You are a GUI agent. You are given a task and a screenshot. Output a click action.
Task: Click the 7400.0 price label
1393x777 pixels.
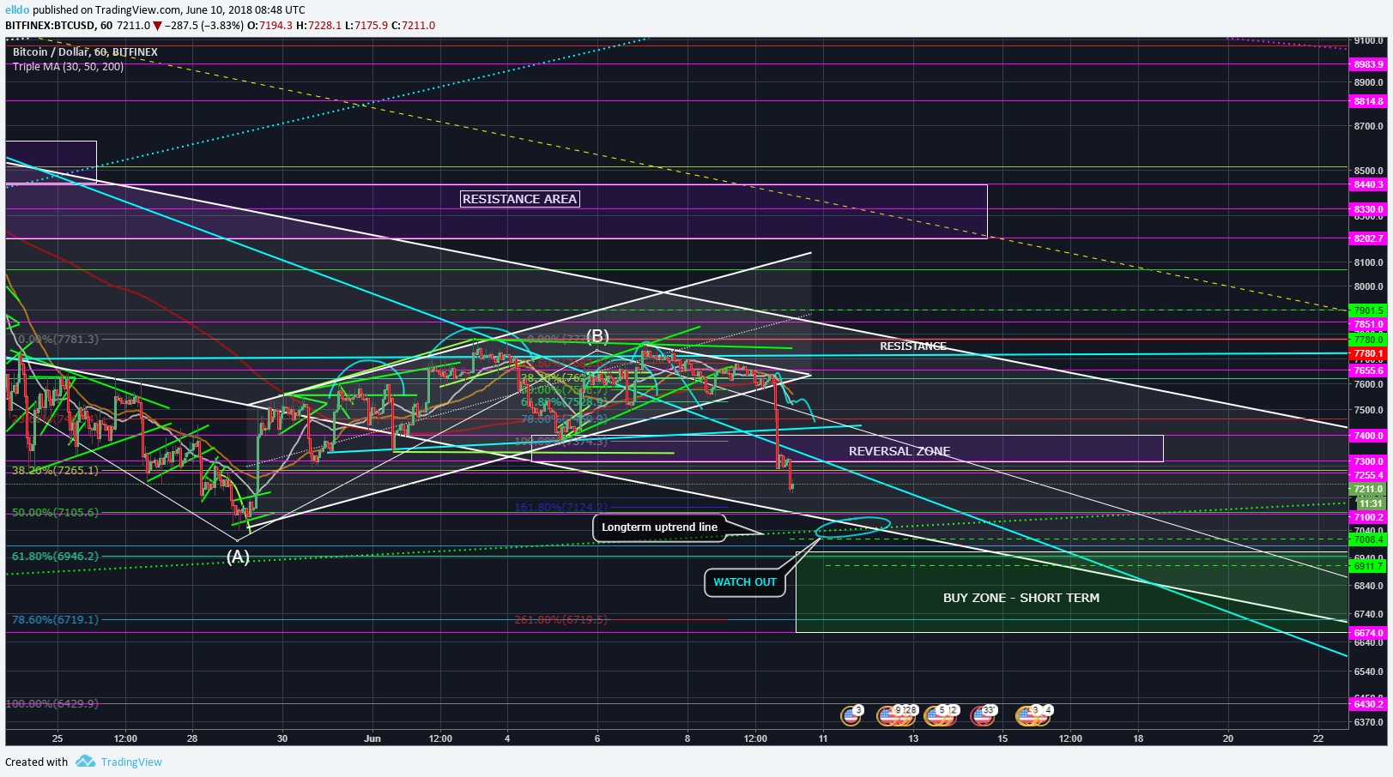tap(1368, 436)
